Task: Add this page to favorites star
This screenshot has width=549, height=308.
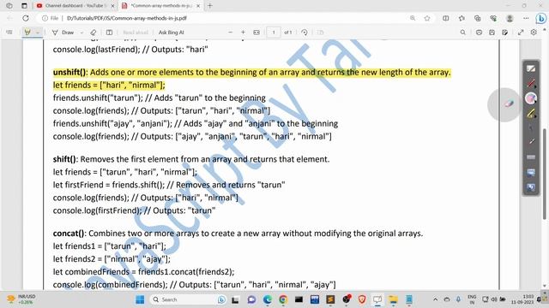Action: click(x=427, y=18)
